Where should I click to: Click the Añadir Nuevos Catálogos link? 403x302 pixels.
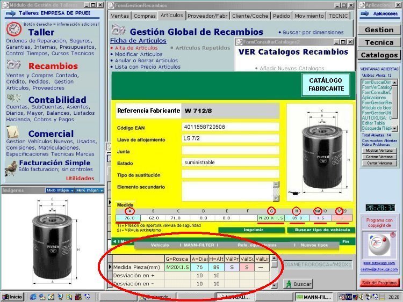[292, 69]
